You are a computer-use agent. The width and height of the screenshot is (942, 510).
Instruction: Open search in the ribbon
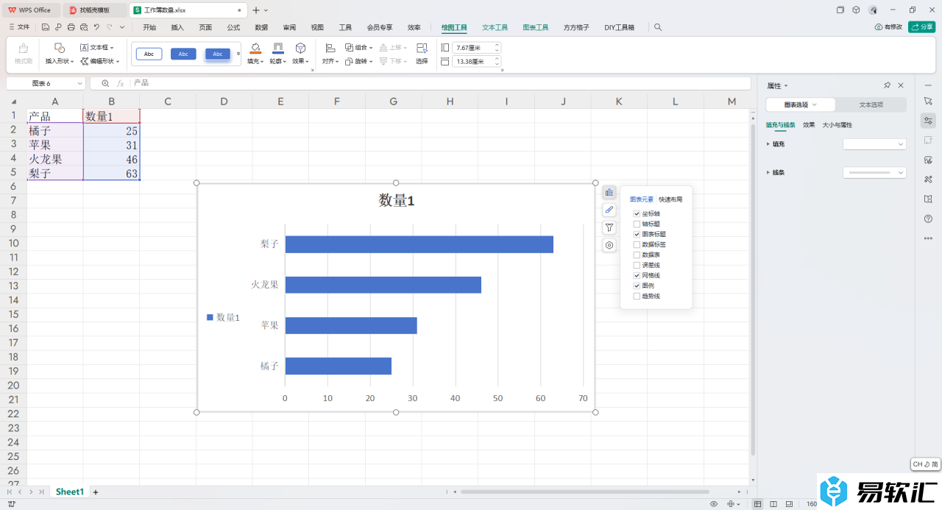tap(658, 27)
